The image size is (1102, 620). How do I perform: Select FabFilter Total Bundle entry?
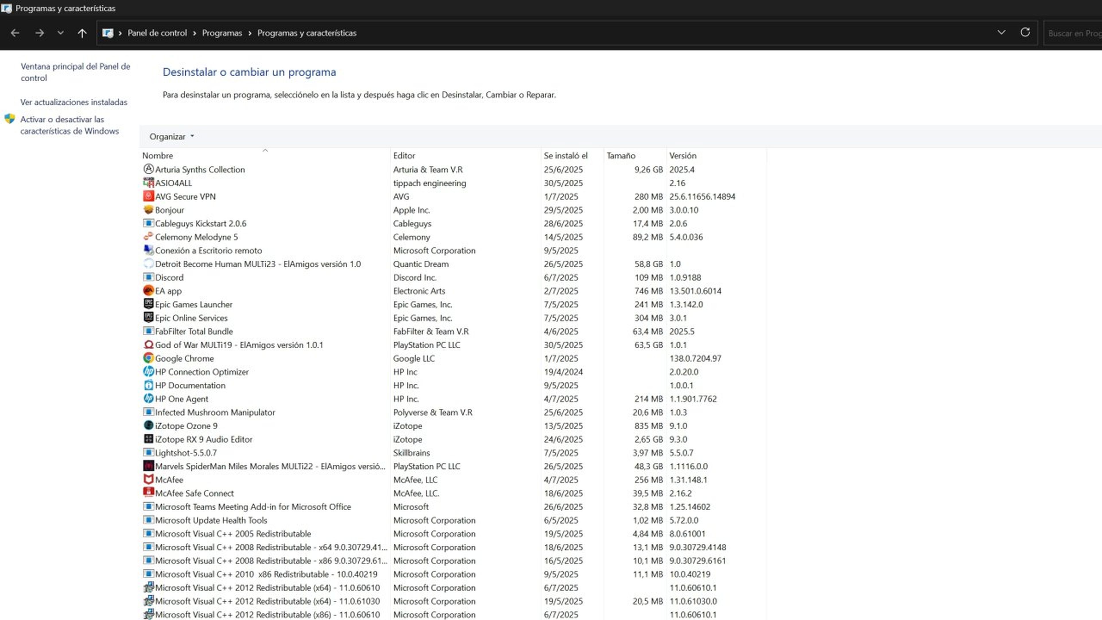(453, 331)
